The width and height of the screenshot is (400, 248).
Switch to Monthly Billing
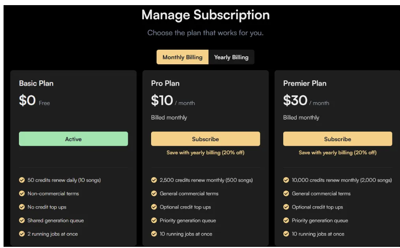pyautogui.click(x=182, y=57)
